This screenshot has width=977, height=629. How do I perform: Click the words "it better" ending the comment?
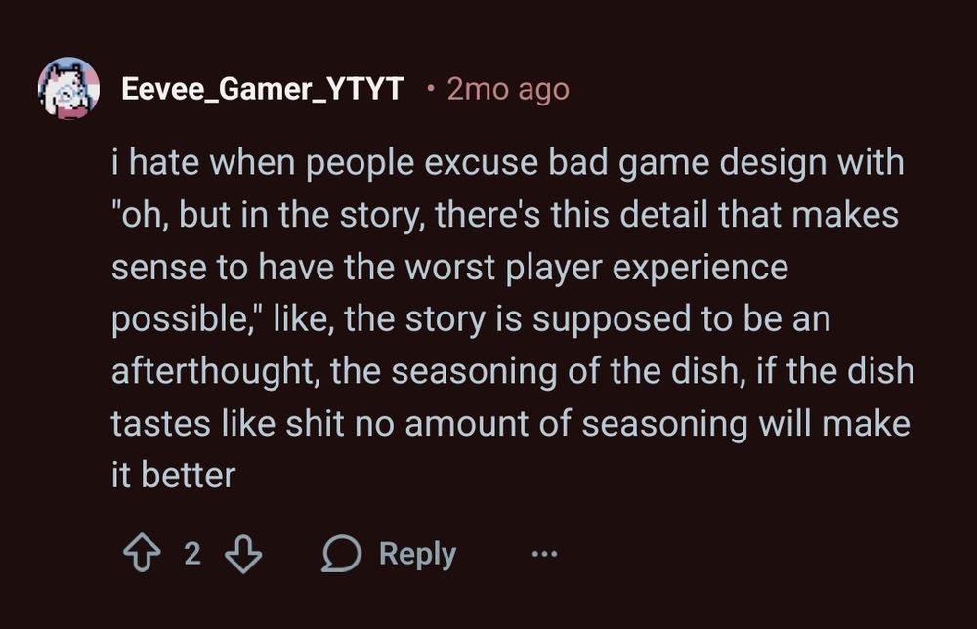(174, 476)
